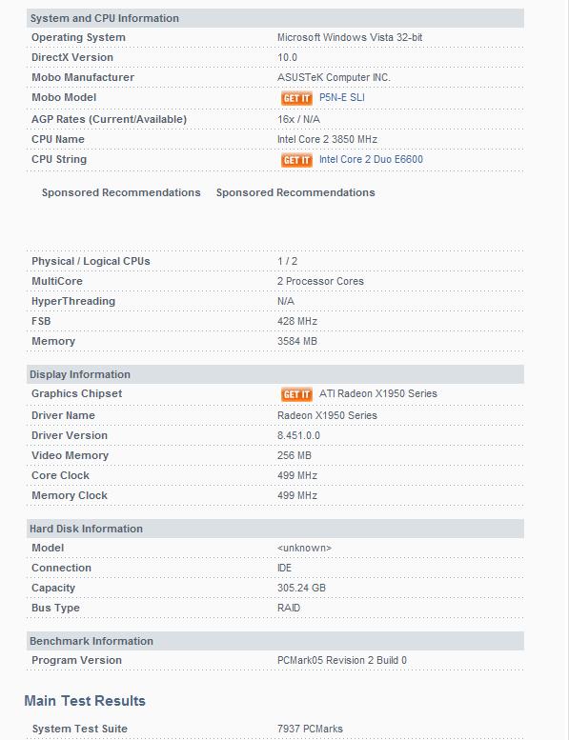Click GET IT badge beside Core 2 Duo E6600
The width and height of the screenshot is (569, 740).
point(296,160)
